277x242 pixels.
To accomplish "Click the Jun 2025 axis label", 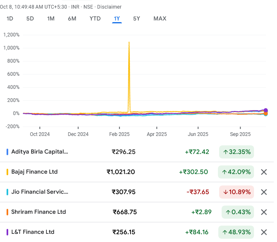I will 198,134.
